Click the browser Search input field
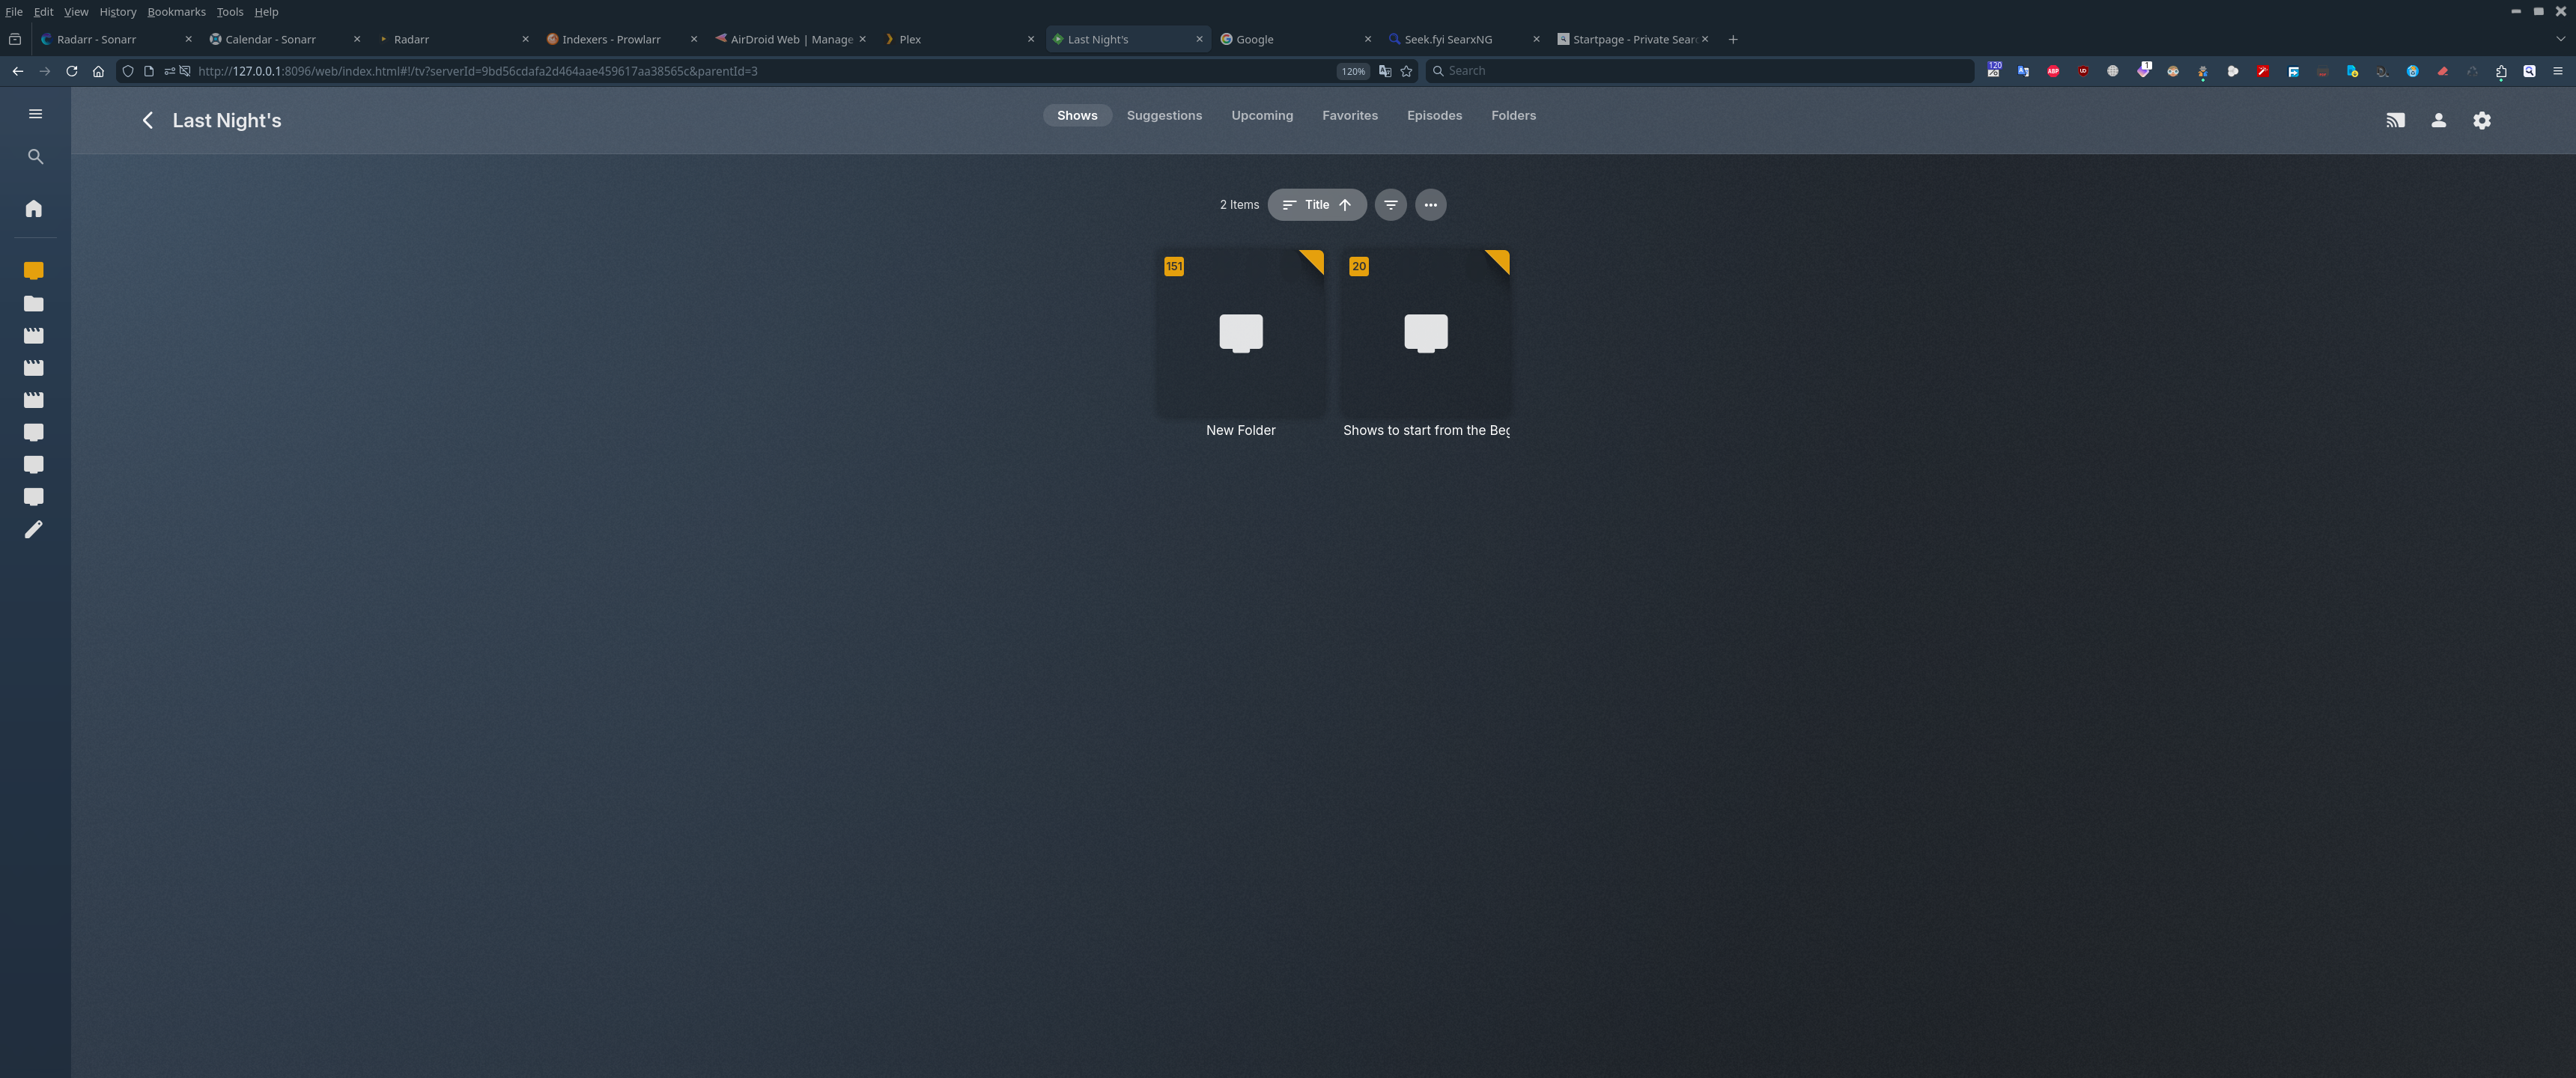The width and height of the screenshot is (2576, 1078). [1700, 71]
